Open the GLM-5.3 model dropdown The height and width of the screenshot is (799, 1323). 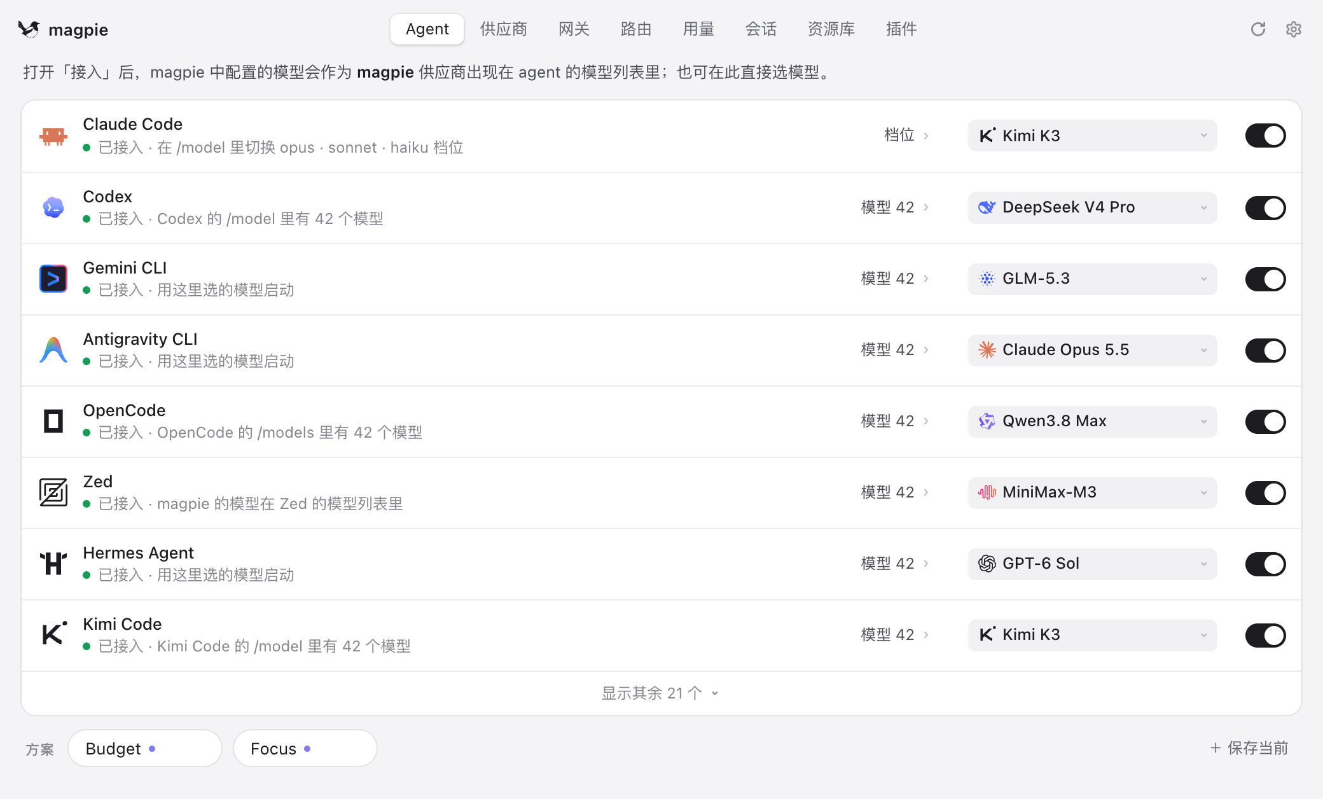click(1092, 279)
